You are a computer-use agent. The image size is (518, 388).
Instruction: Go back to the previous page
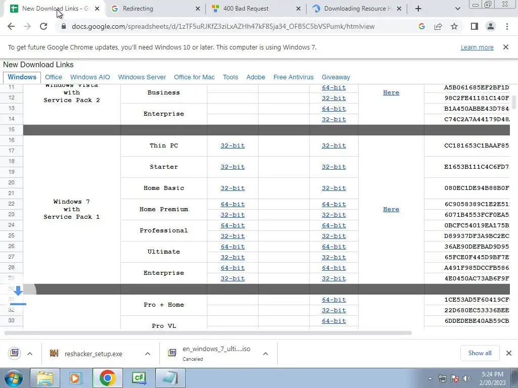point(11,26)
